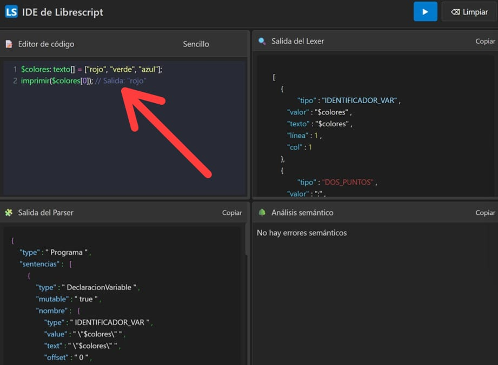Click the "DeclaracionVariable" type line

coord(88,287)
